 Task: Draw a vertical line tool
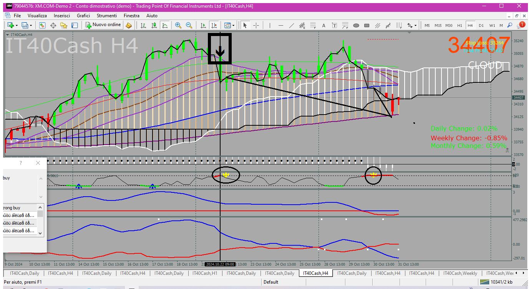(270, 25)
